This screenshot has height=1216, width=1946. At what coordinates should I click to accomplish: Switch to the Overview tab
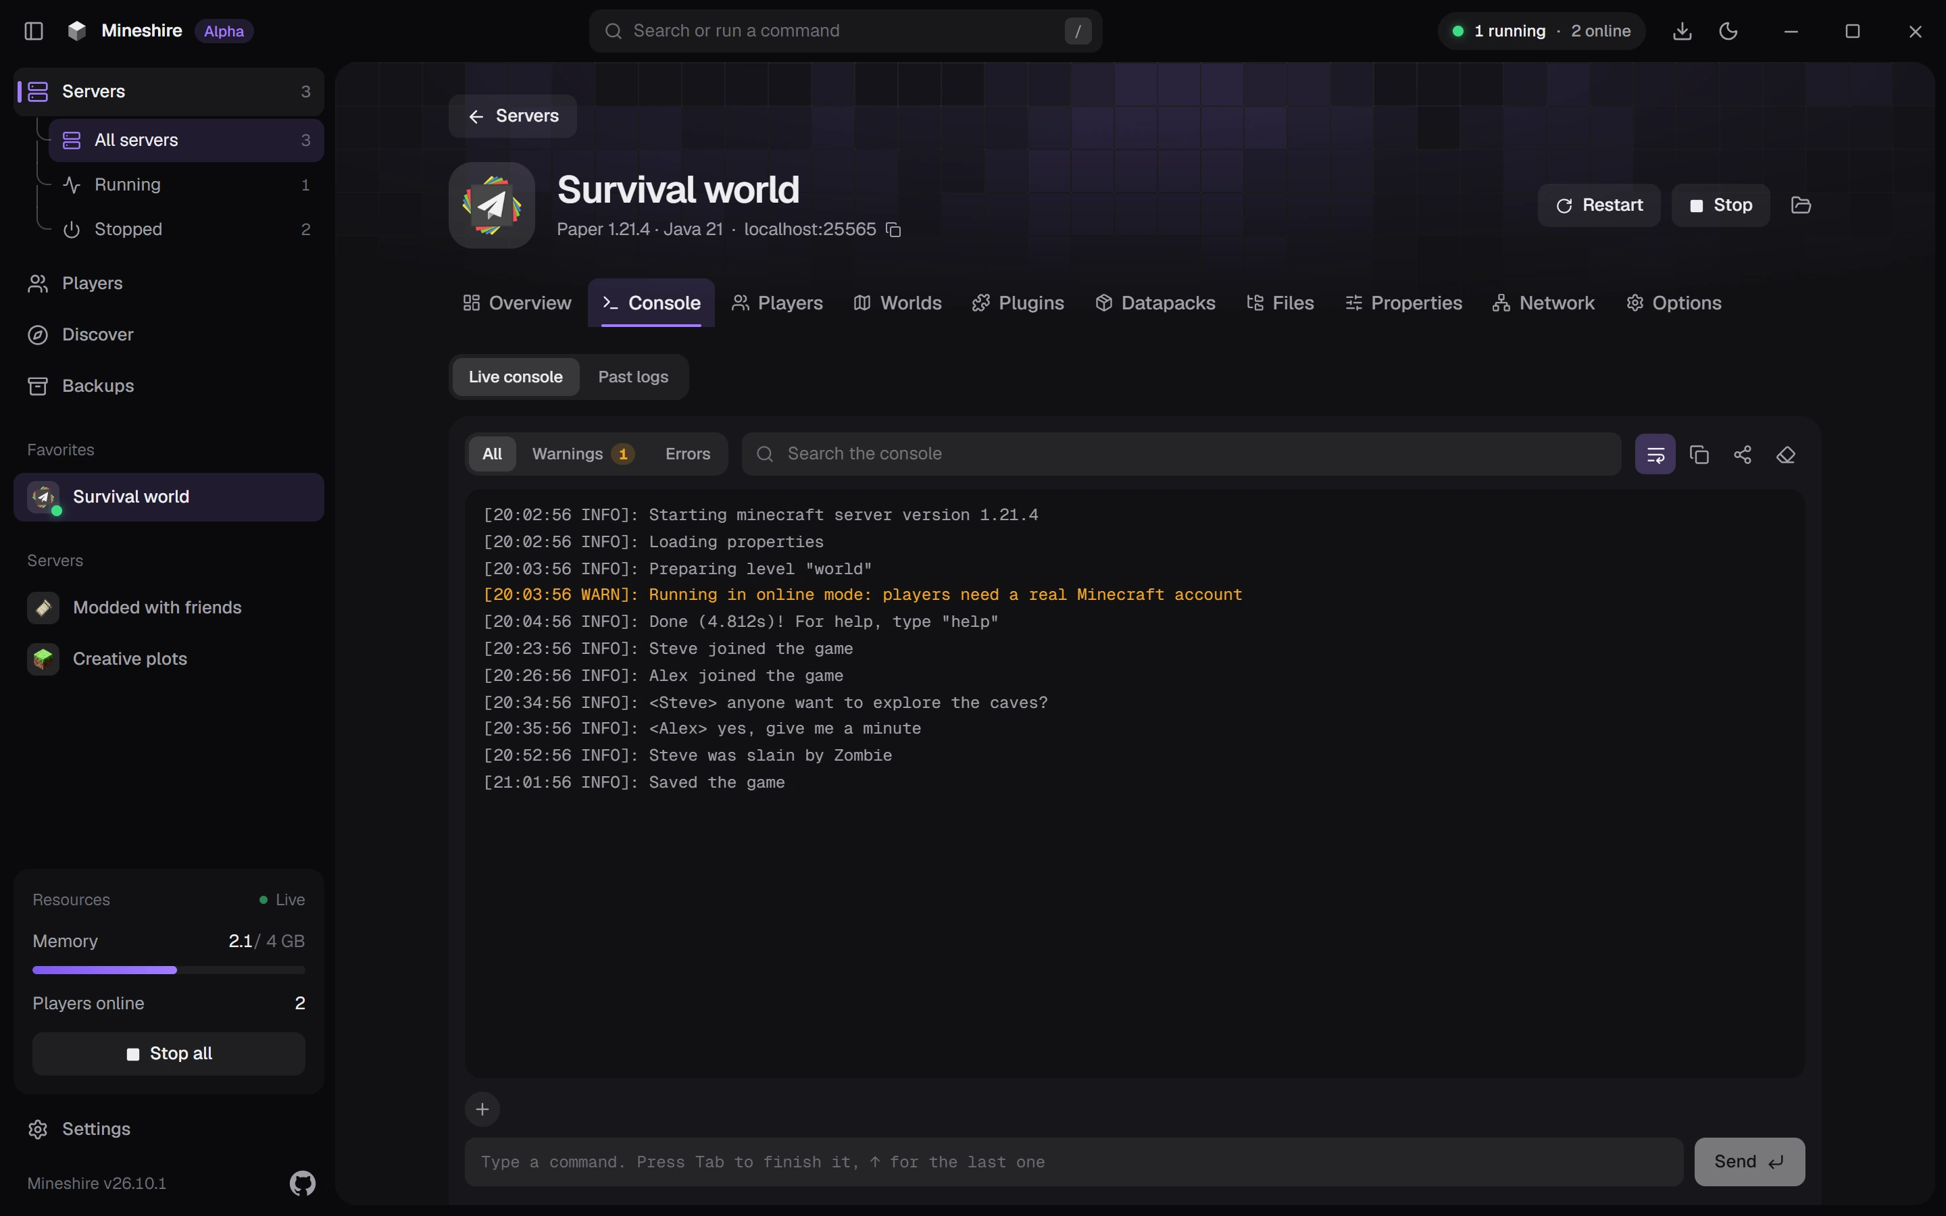pyautogui.click(x=517, y=303)
